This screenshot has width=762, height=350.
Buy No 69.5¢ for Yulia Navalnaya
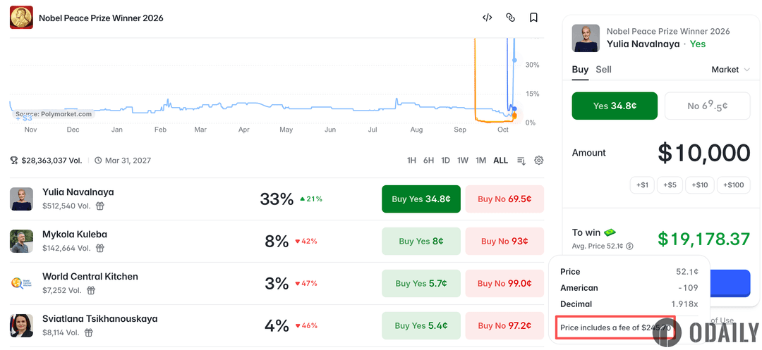[x=504, y=199]
